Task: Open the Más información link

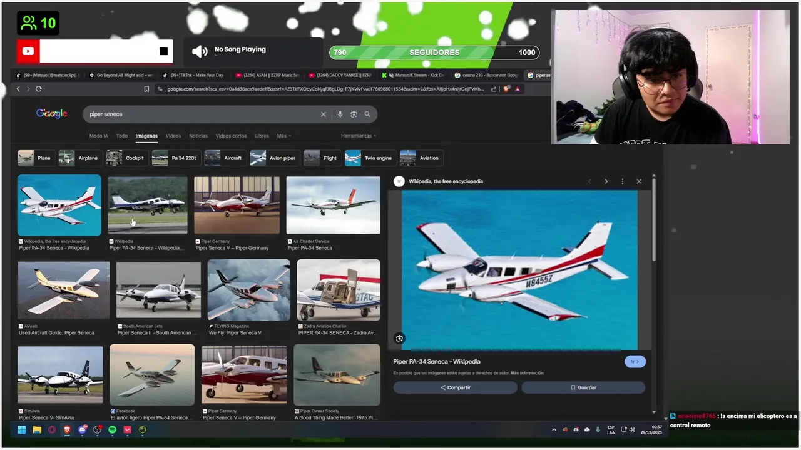Action: tap(527, 373)
